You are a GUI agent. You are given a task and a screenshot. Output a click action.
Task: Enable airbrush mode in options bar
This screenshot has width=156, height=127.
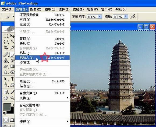[133, 16]
